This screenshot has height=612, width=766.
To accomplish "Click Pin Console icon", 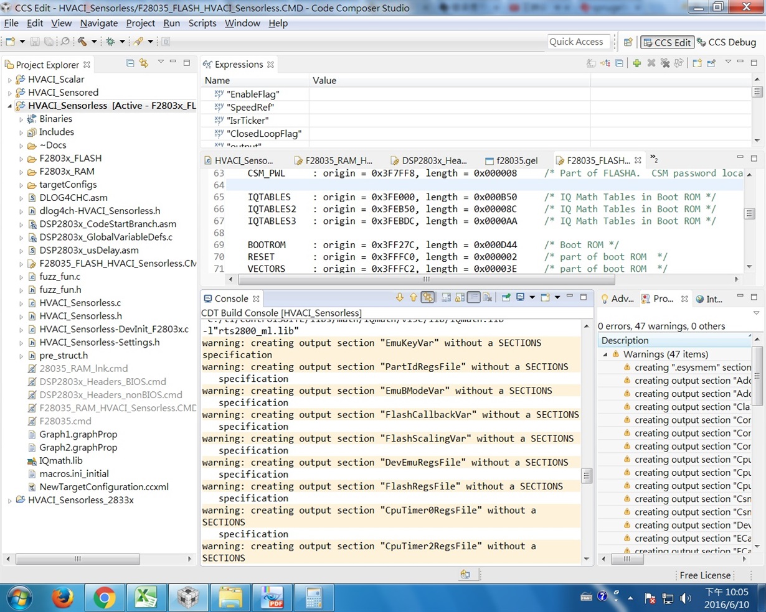I will coord(506,298).
